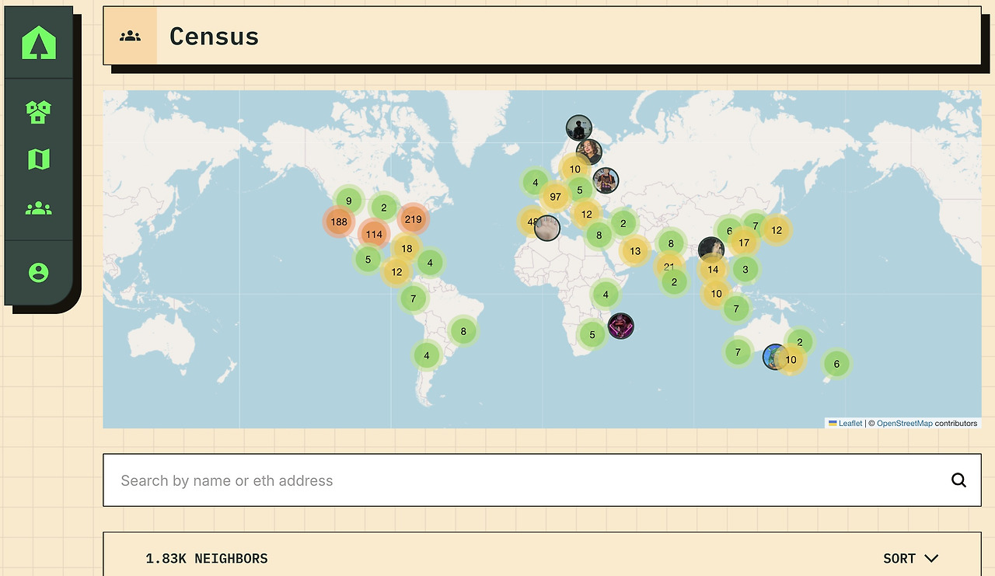
Task: Click the 97 cluster in Europe
Action: click(555, 197)
